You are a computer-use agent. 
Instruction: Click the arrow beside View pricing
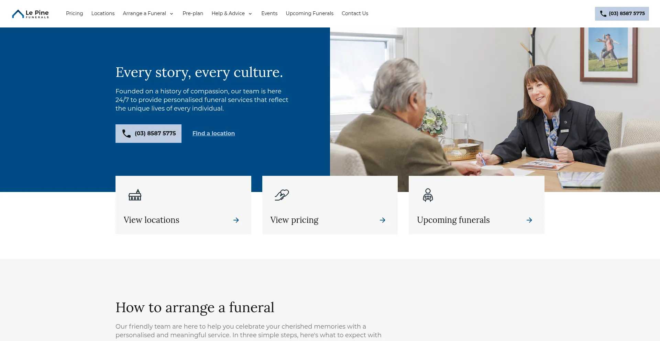point(383,220)
